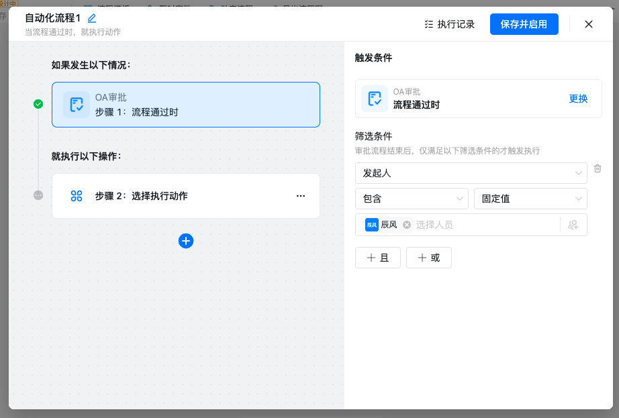619x418 pixels.
Task: Click the pencil icon to rename 自动化流程1
Action: (x=92, y=19)
